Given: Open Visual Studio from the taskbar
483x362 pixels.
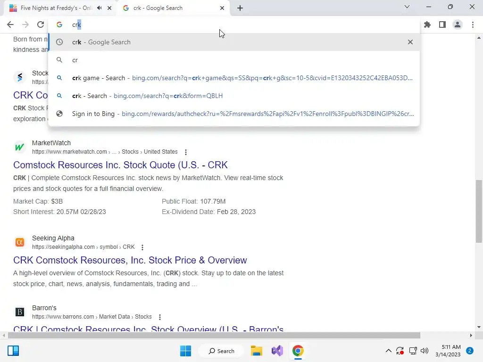Looking at the screenshot, I should (x=277, y=351).
